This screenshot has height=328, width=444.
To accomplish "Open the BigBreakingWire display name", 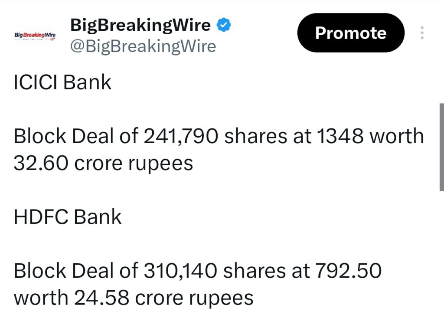I will [x=140, y=24].
